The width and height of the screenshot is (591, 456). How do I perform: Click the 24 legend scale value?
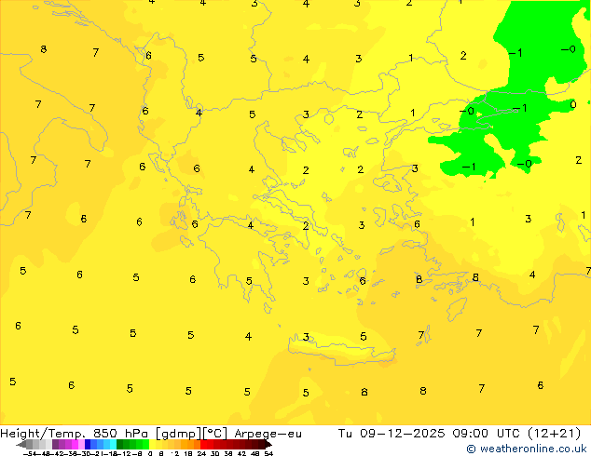coord(201,453)
